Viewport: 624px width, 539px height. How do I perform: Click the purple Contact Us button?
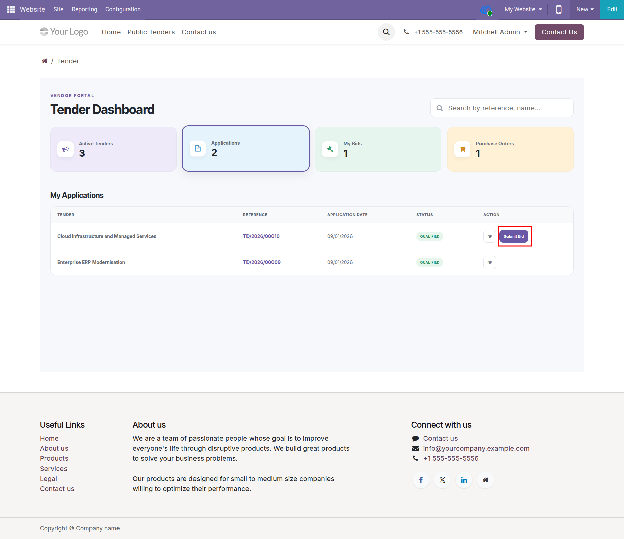point(559,32)
